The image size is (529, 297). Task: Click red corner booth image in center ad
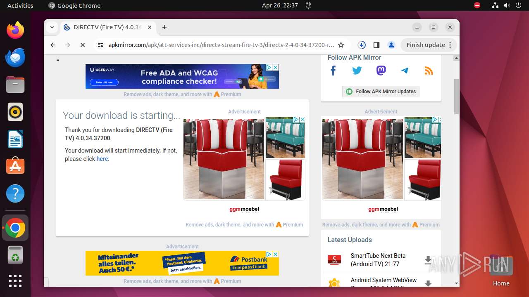[223, 159]
